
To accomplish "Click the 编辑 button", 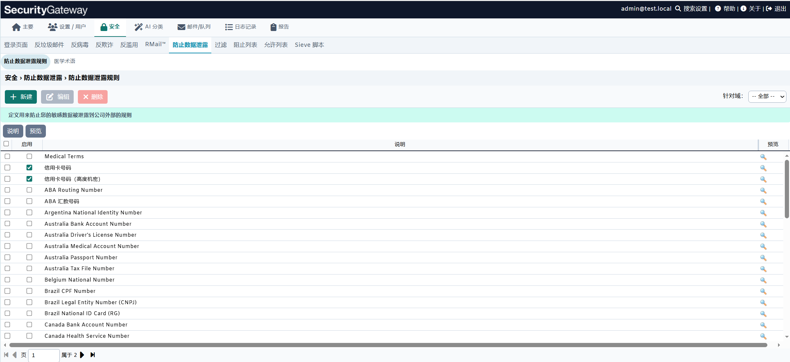I will pyautogui.click(x=58, y=97).
